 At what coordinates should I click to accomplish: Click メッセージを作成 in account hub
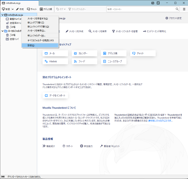pos(74,31)
